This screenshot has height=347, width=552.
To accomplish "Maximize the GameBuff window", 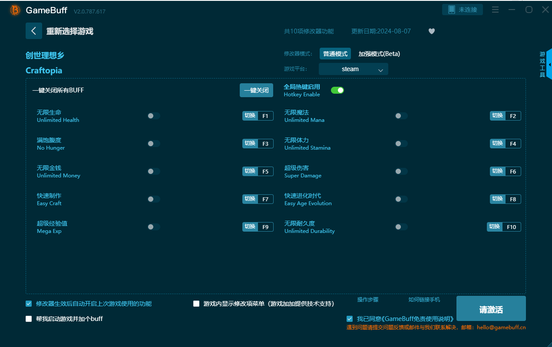I will click(x=529, y=10).
